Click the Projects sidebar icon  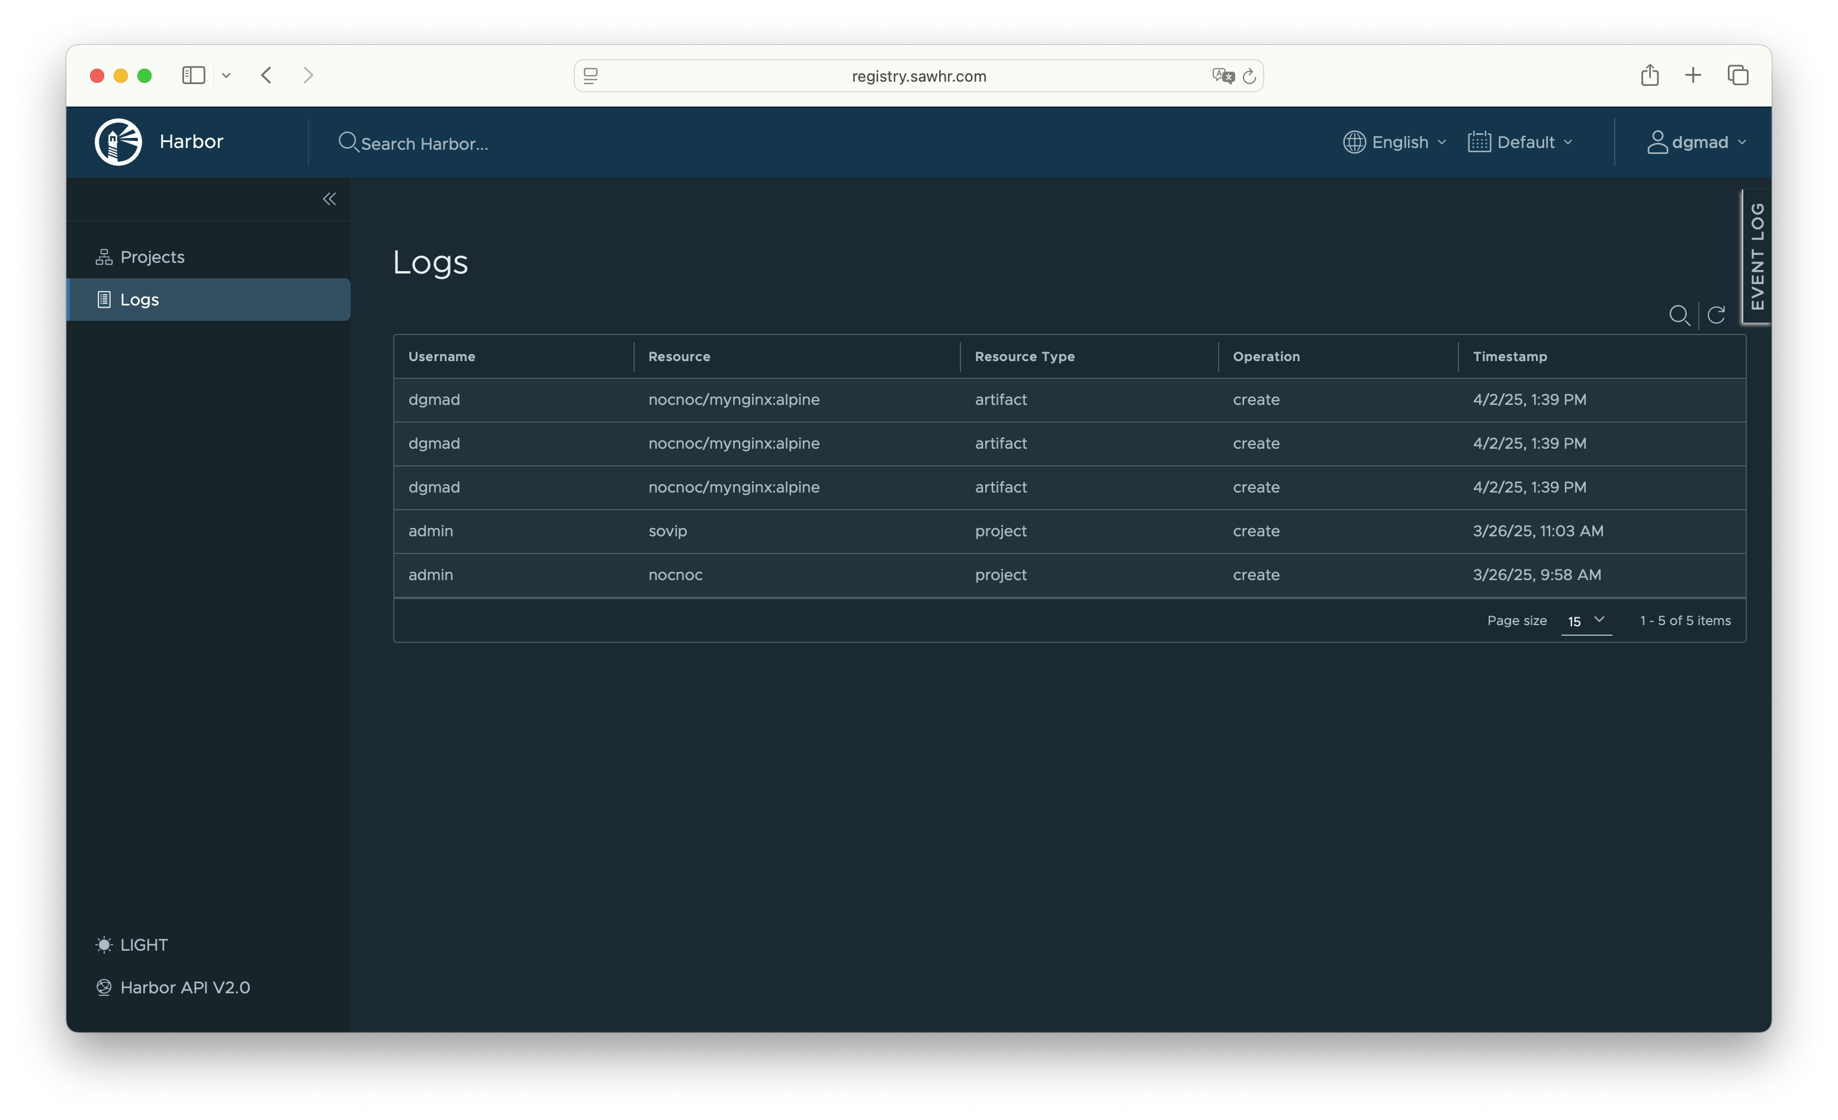pos(104,256)
